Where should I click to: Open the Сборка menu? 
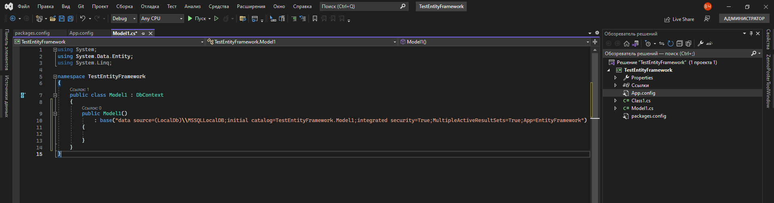(x=124, y=6)
